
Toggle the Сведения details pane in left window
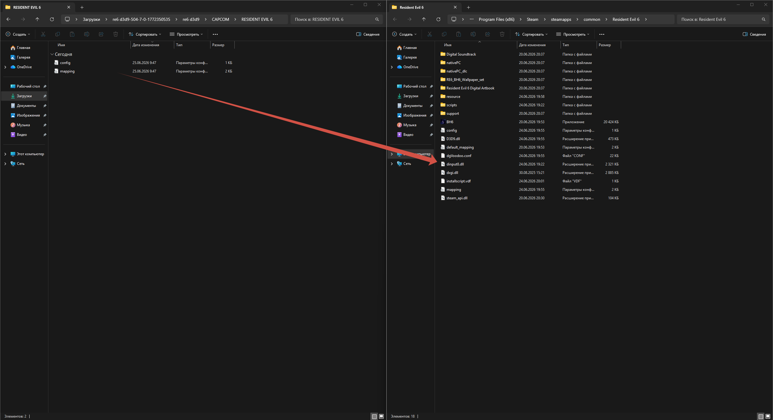[368, 34]
